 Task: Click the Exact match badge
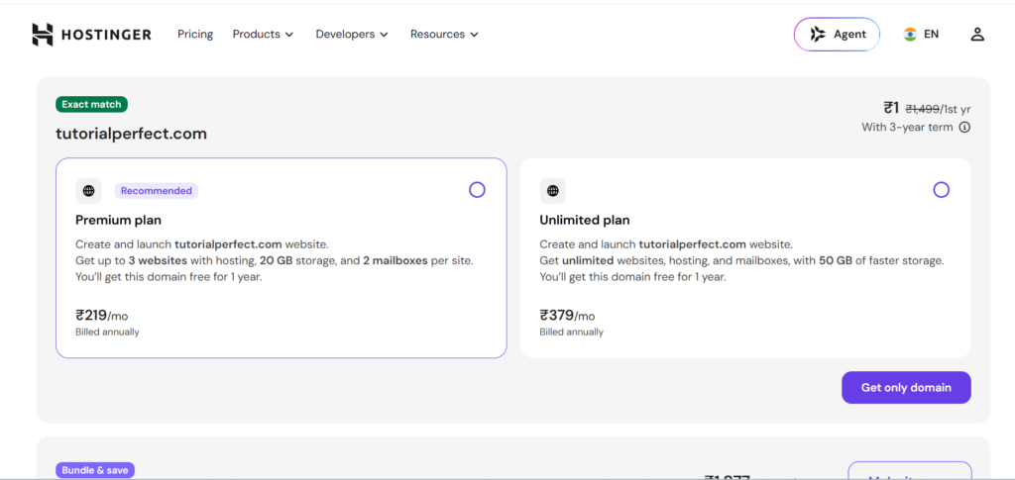pyautogui.click(x=92, y=104)
